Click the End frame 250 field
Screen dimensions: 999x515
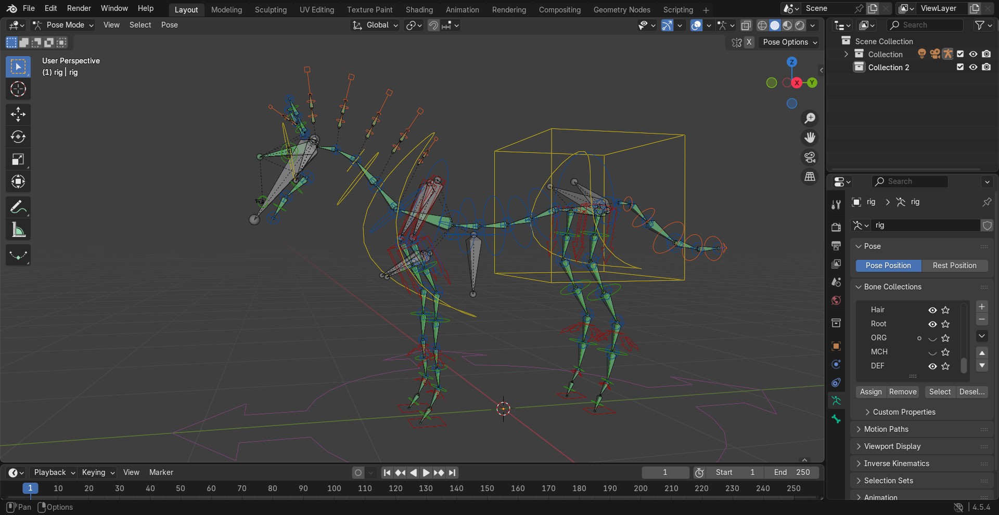click(792, 472)
